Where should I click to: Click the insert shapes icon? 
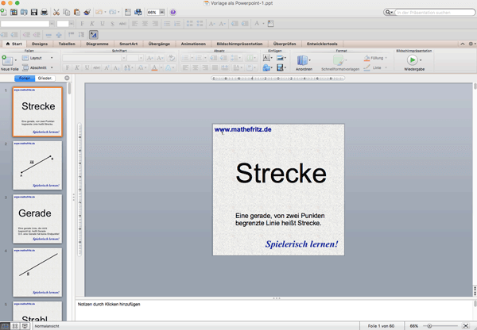pyautogui.click(x=266, y=67)
